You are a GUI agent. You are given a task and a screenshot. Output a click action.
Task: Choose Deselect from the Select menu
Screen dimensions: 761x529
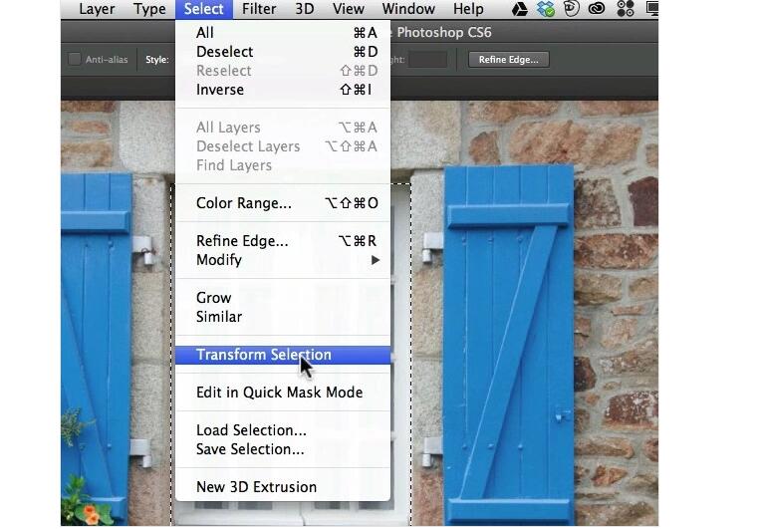pos(283,52)
